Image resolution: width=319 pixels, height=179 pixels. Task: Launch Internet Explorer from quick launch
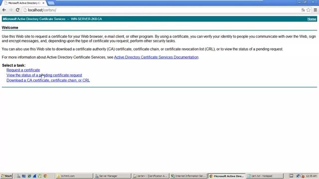pyautogui.click(x=29, y=176)
